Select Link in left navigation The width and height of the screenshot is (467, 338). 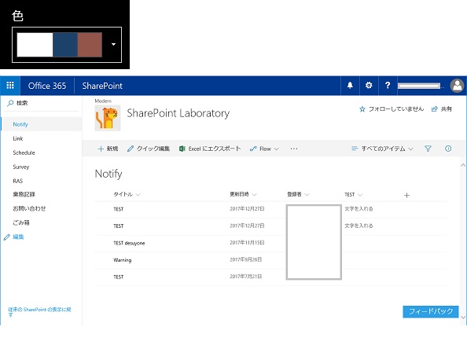click(18, 138)
